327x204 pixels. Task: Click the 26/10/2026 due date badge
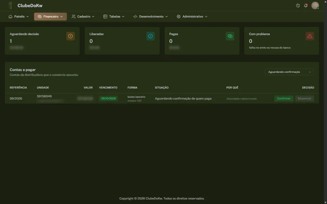coord(108,98)
